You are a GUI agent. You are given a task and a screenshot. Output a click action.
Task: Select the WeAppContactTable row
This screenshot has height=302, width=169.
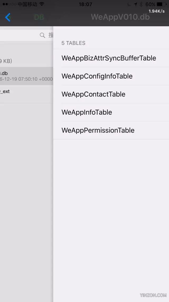[111, 94]
